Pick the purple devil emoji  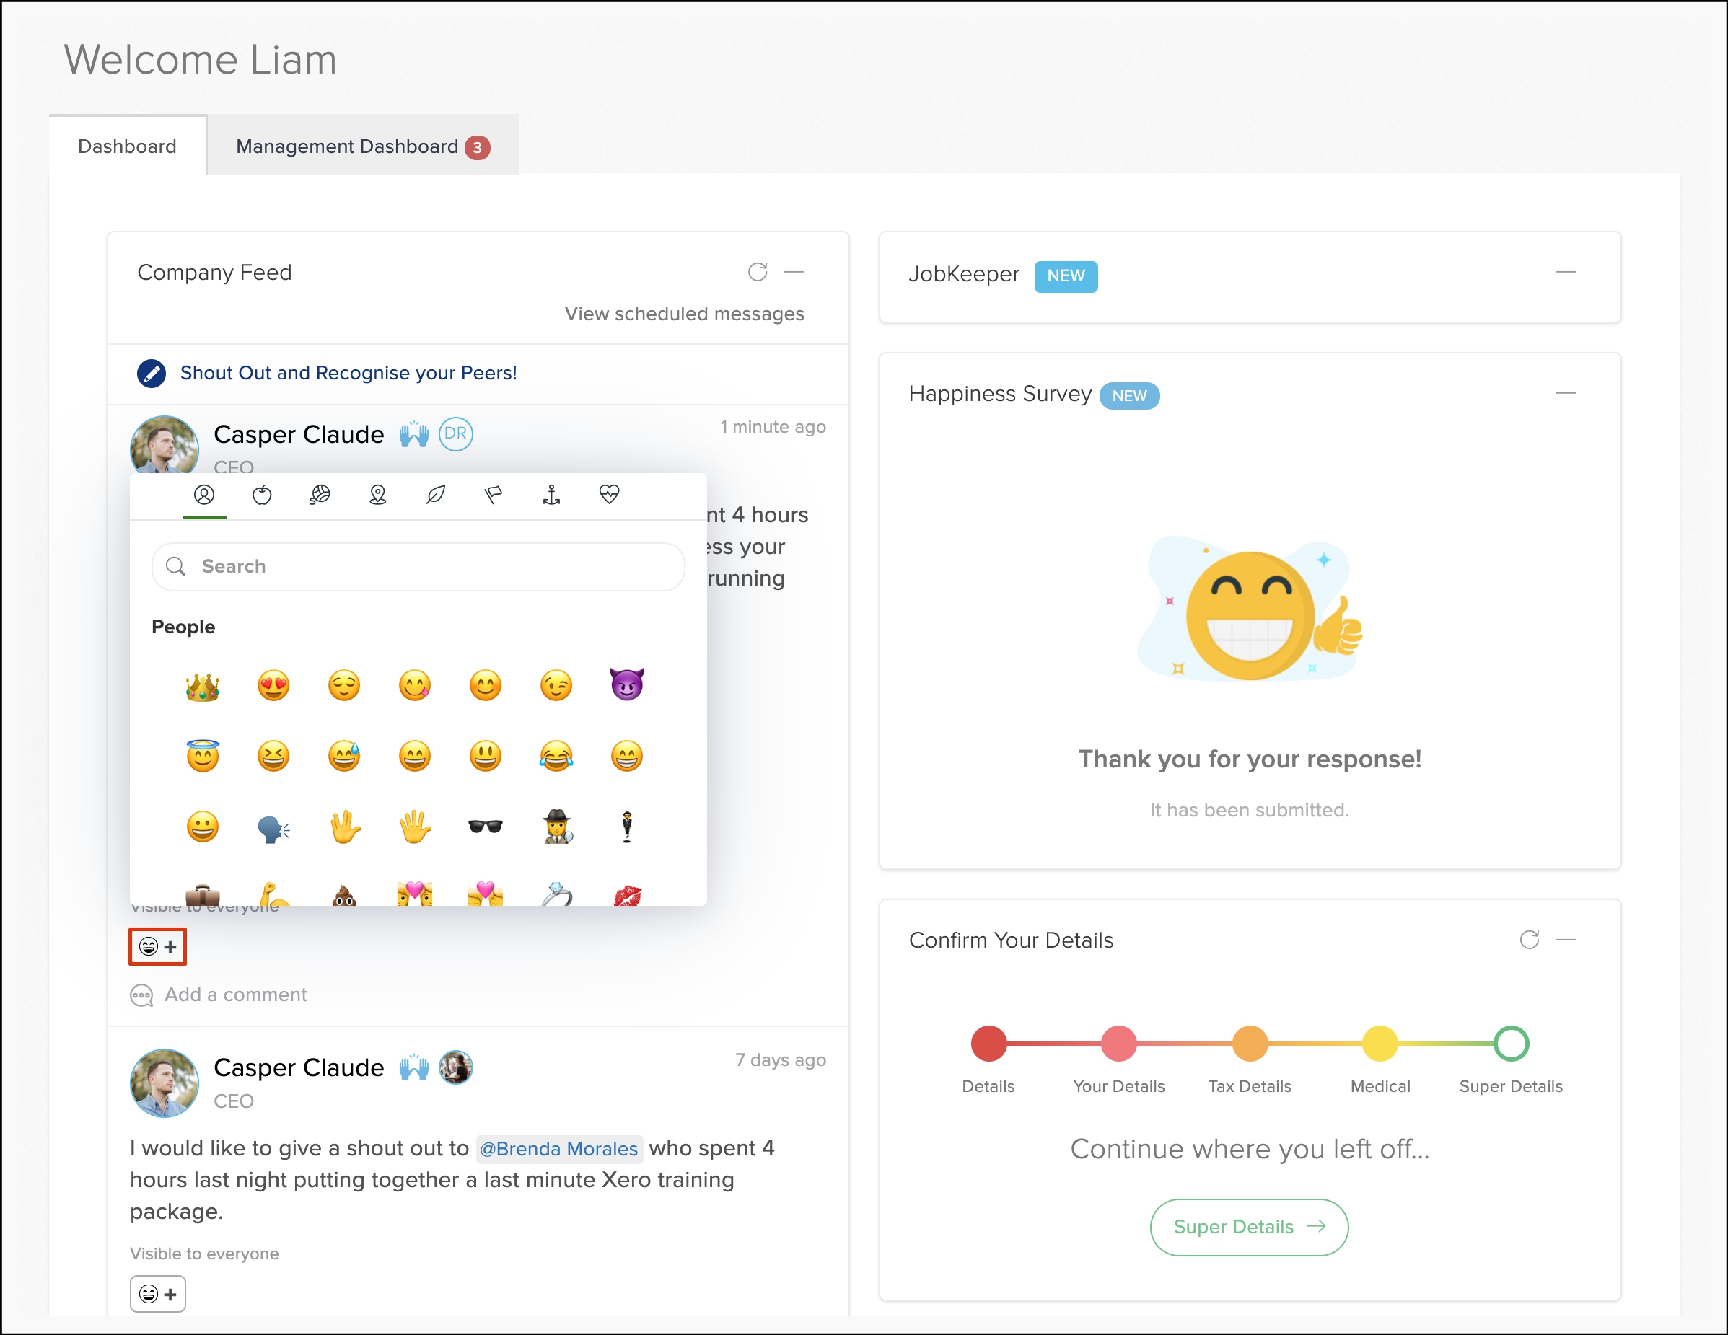[627, 685]
